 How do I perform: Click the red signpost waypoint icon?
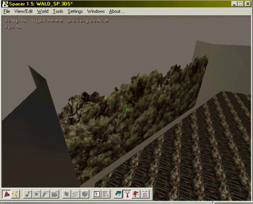[x=136, y=194]
